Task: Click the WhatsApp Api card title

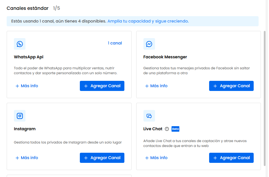Action: pyautogui.click(x=29, y=57)
